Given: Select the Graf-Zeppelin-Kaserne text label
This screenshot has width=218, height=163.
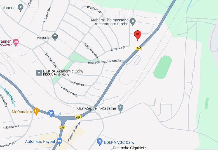Looking at the screenshot, I should pyautogui.click(x=97, y=108).
